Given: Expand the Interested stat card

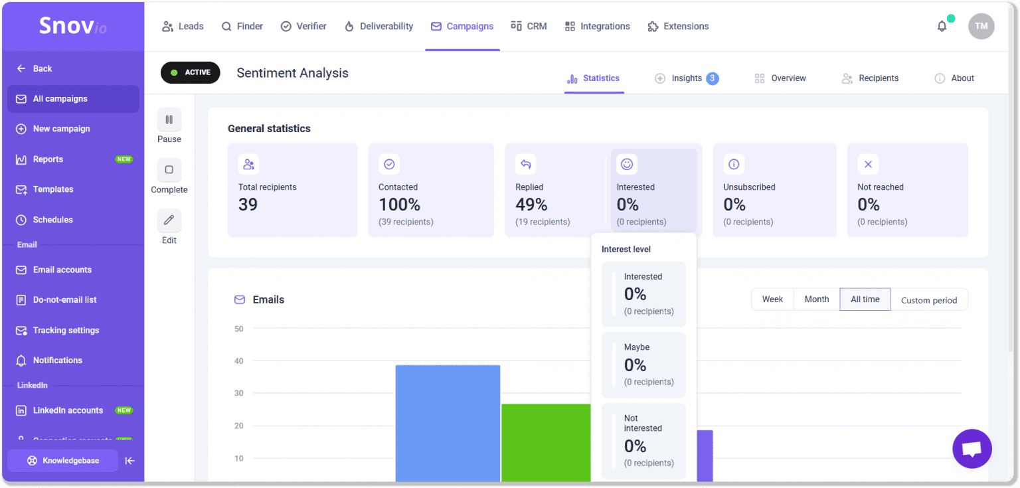Looking at the screenshot, I should pos(653,193).
